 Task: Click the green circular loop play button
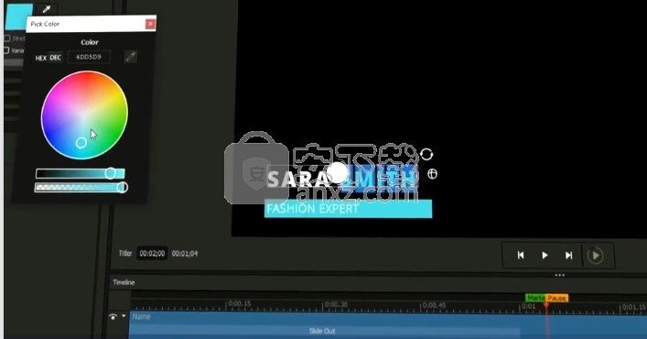coord(595,256)
